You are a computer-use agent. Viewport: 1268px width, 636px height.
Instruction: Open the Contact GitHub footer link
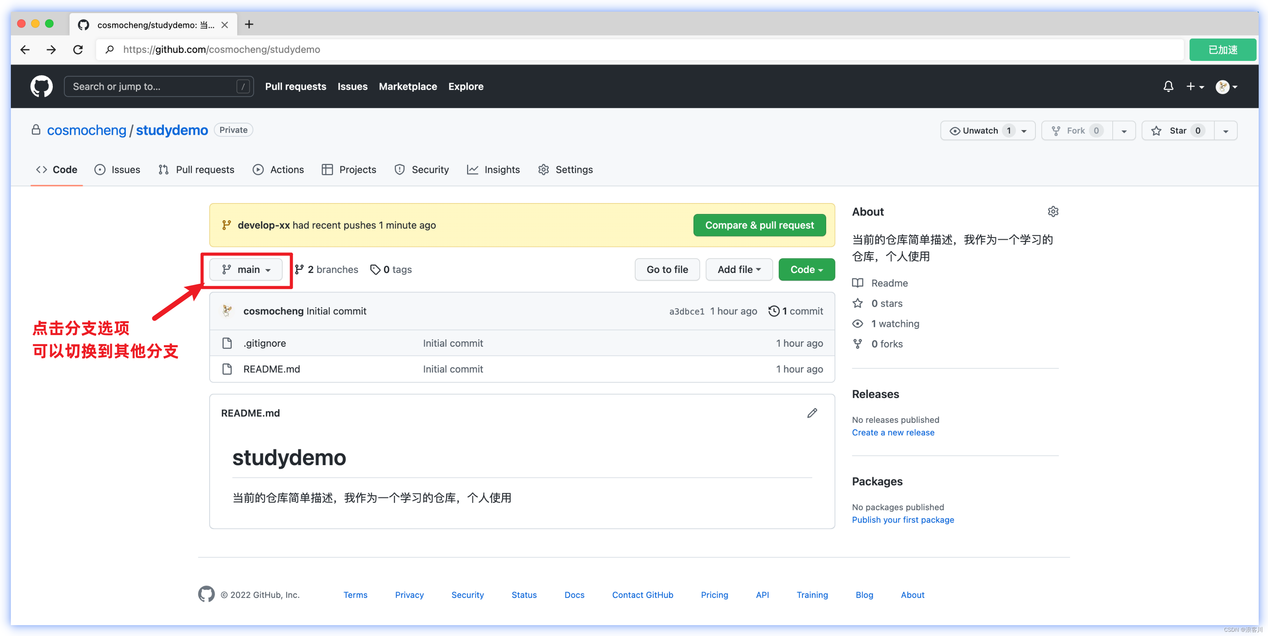643,595
